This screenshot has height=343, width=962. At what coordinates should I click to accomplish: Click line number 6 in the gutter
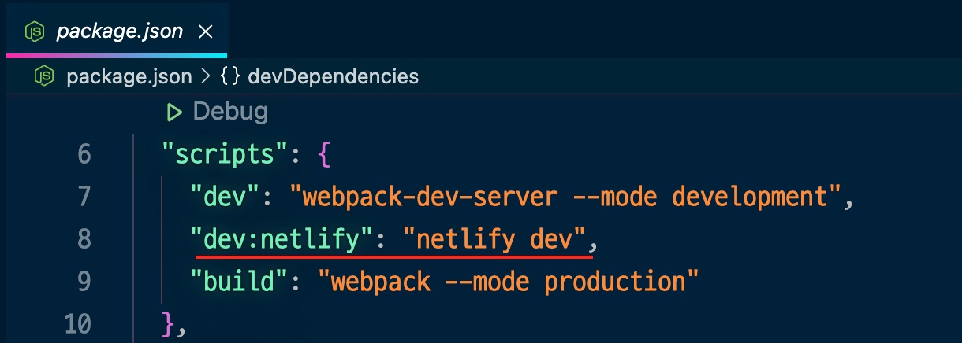[84, 153]
